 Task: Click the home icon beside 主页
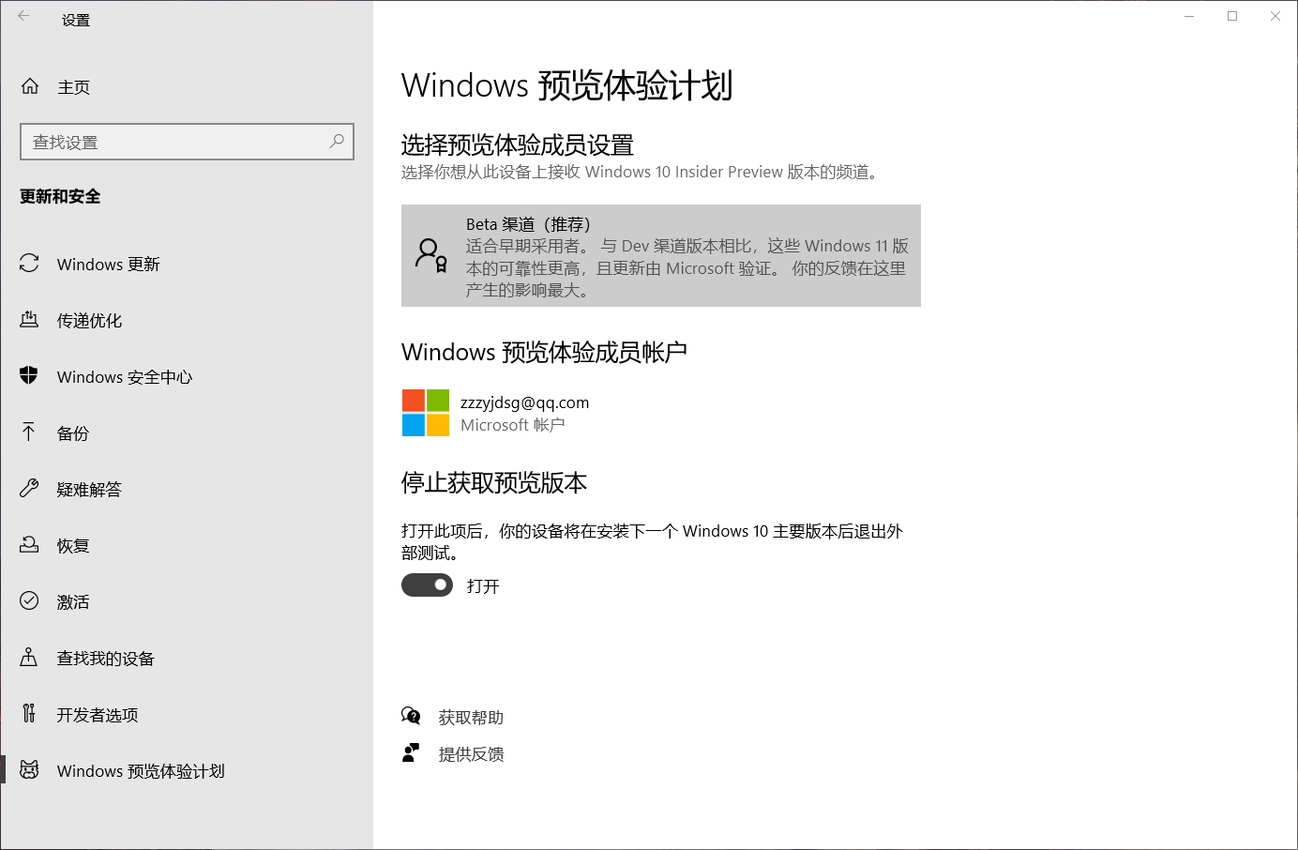click(30, 86)
